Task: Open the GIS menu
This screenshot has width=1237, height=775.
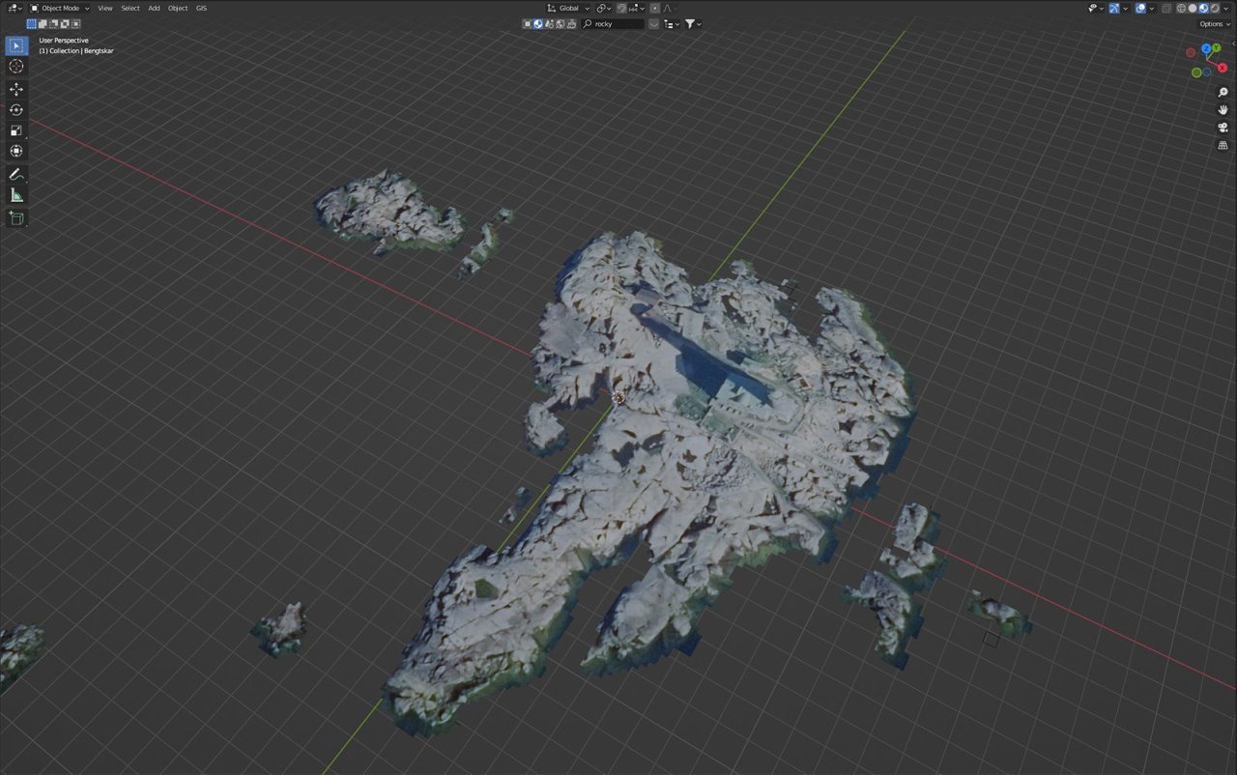Action: [201, 9]
